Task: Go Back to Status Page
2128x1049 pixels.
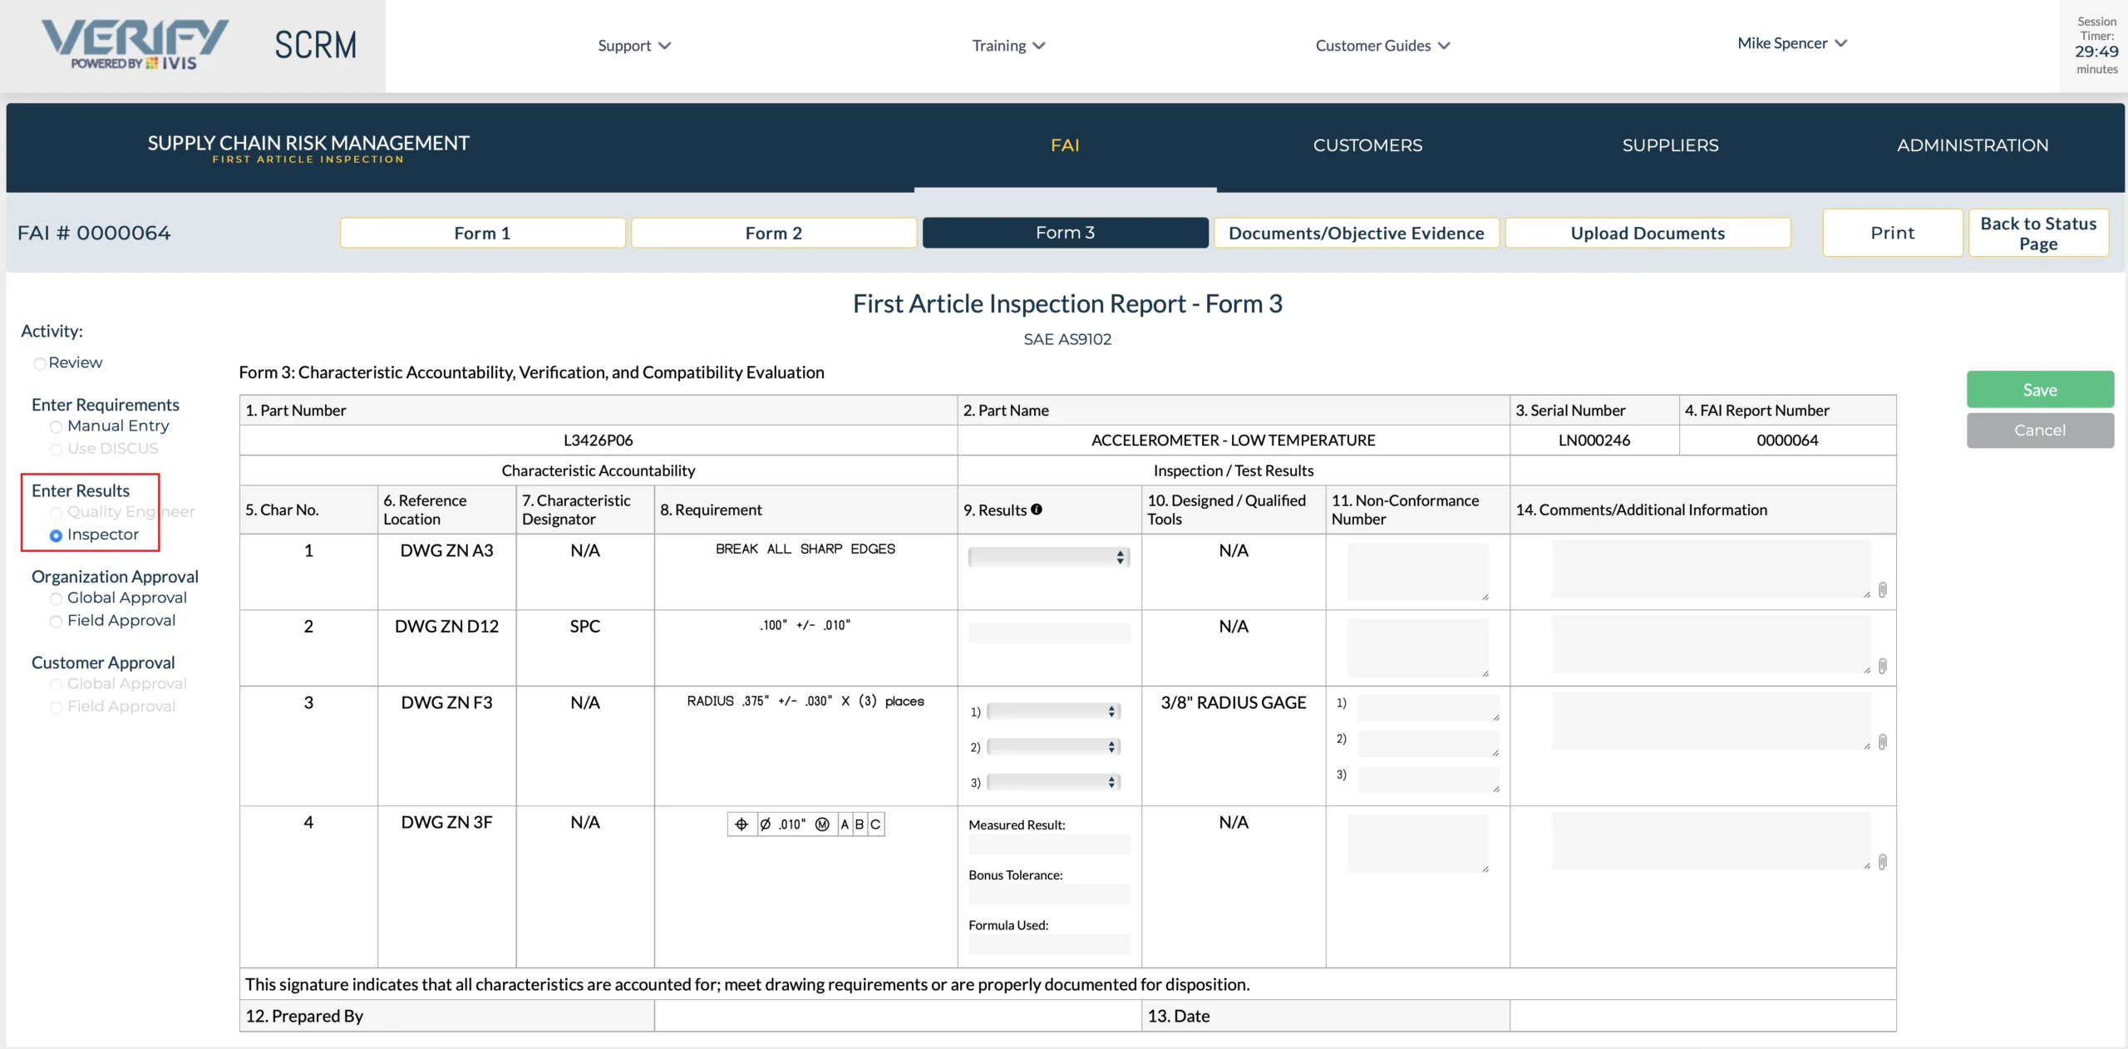Action: 2039,233
